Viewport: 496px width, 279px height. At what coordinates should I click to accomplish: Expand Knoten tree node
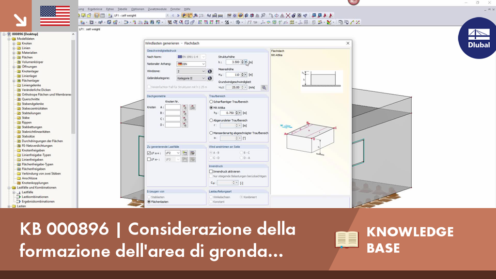(14, 43)
